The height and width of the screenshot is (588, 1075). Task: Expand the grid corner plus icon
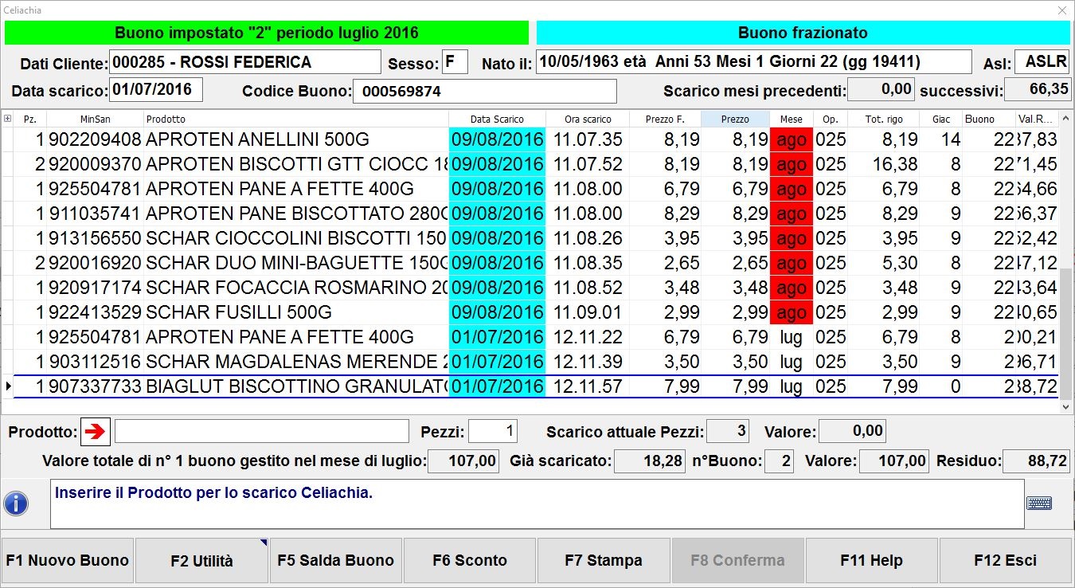8,119
